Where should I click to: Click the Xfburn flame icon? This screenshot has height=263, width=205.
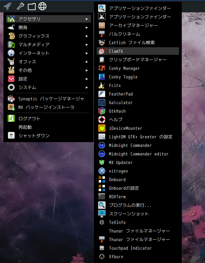[102, 256]
